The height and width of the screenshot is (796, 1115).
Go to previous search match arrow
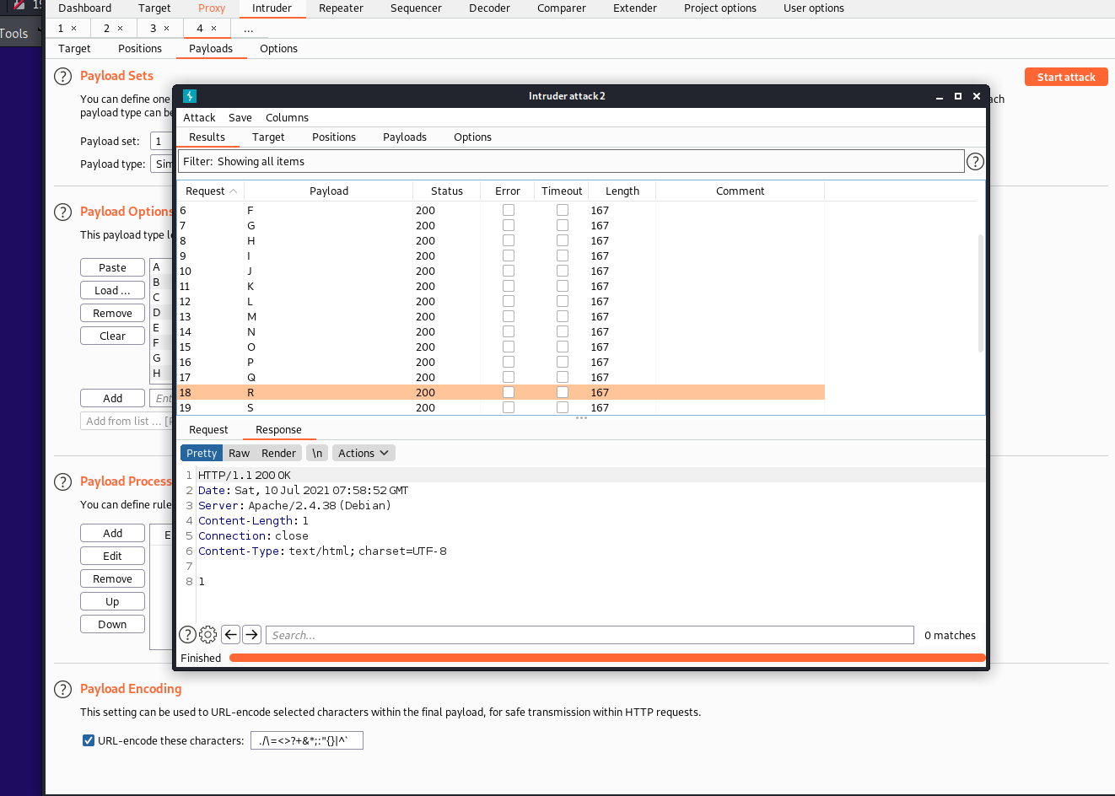pos(231,634)
